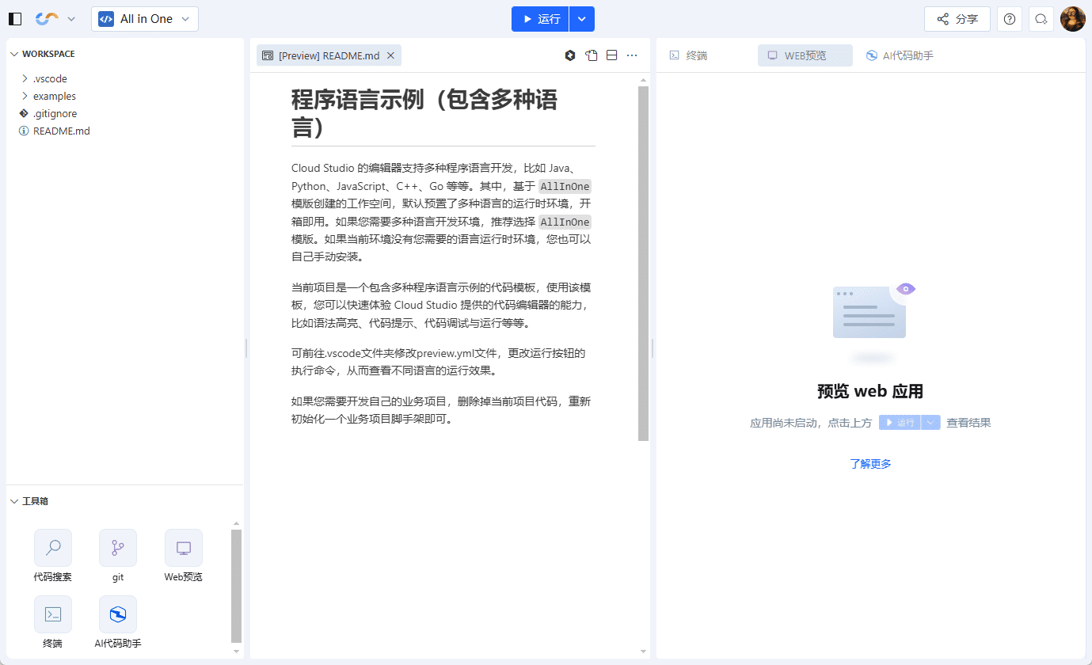
Task: Open the Web预览 tool icon
Action: (184, 548)
